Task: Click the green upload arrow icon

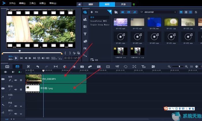Action: point(134,5)
